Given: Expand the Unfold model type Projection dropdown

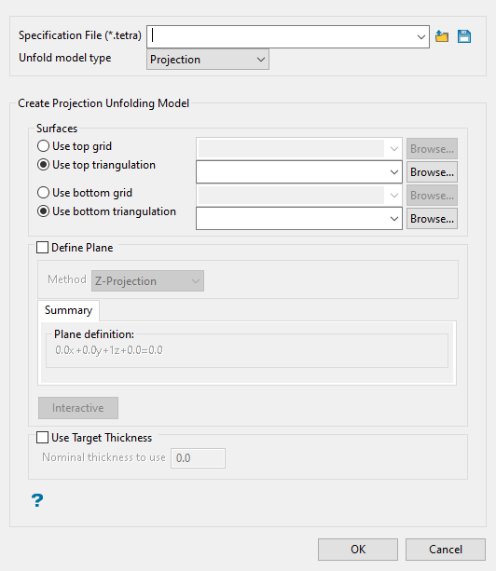Looking at the screenshot, I should click(x=208, y=60).
